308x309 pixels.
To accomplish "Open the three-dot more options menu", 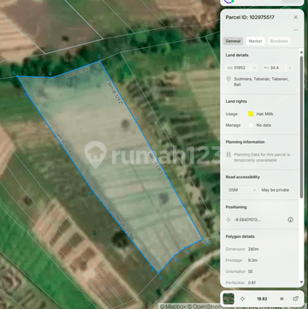I will coord(296,30).
